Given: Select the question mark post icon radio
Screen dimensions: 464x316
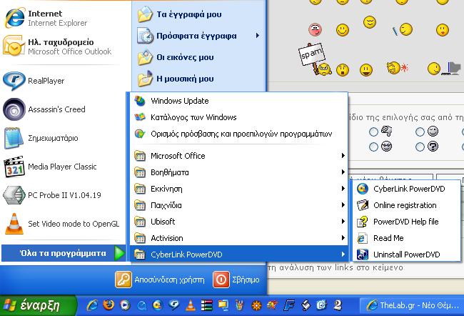Looking at the screenshot, I should (x=420, y=147).
